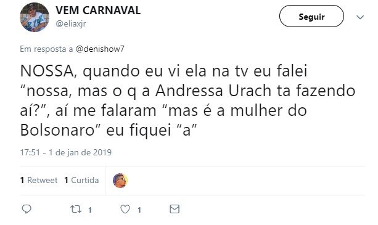
Task: Like the tweet with heart icon
Action: (x=125, y=209)
